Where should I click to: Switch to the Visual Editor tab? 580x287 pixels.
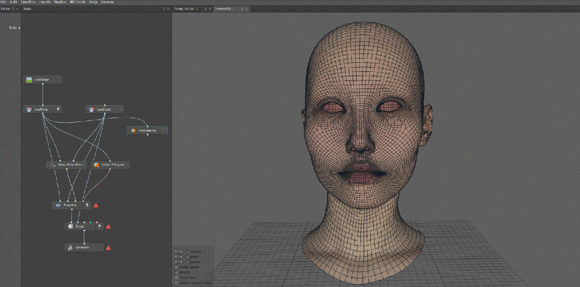184,9
